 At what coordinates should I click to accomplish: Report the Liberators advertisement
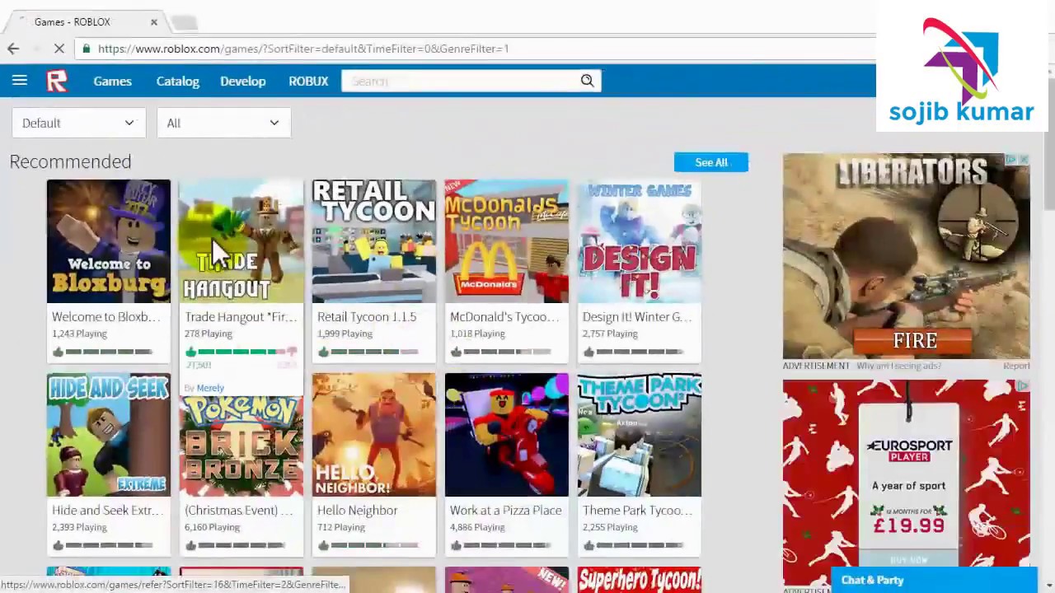(1016, 366)
